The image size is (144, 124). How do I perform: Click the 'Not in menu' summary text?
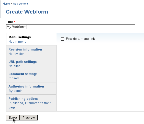point(17,42)
